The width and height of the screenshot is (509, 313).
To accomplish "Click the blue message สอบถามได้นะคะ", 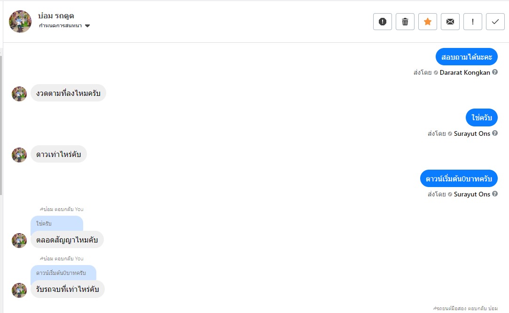I will coord(466,57).
